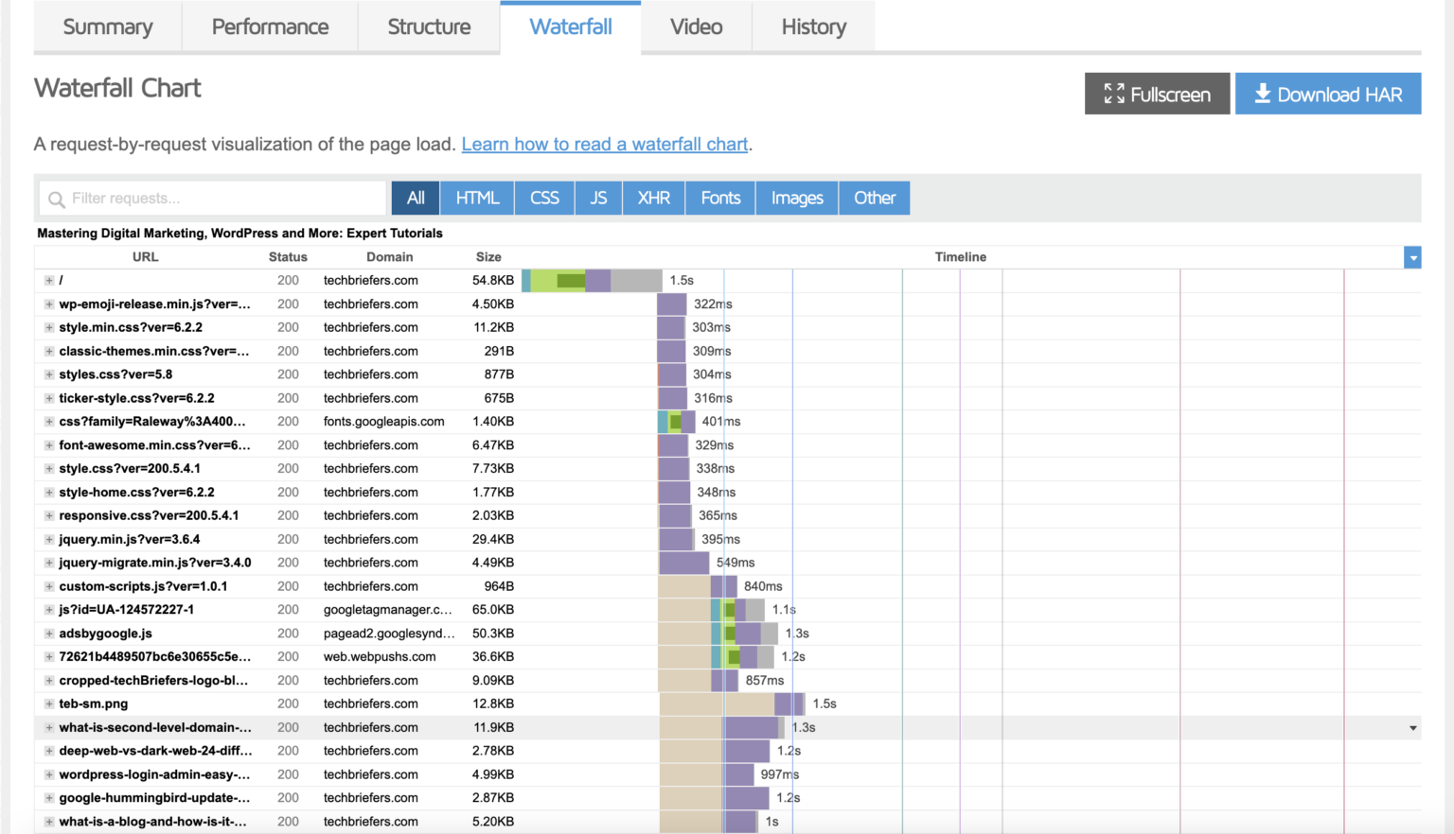The height and width of the screenshot is (834, 1454).
Task: Filter requests by CSS type
Action: [x=544, y=198]
